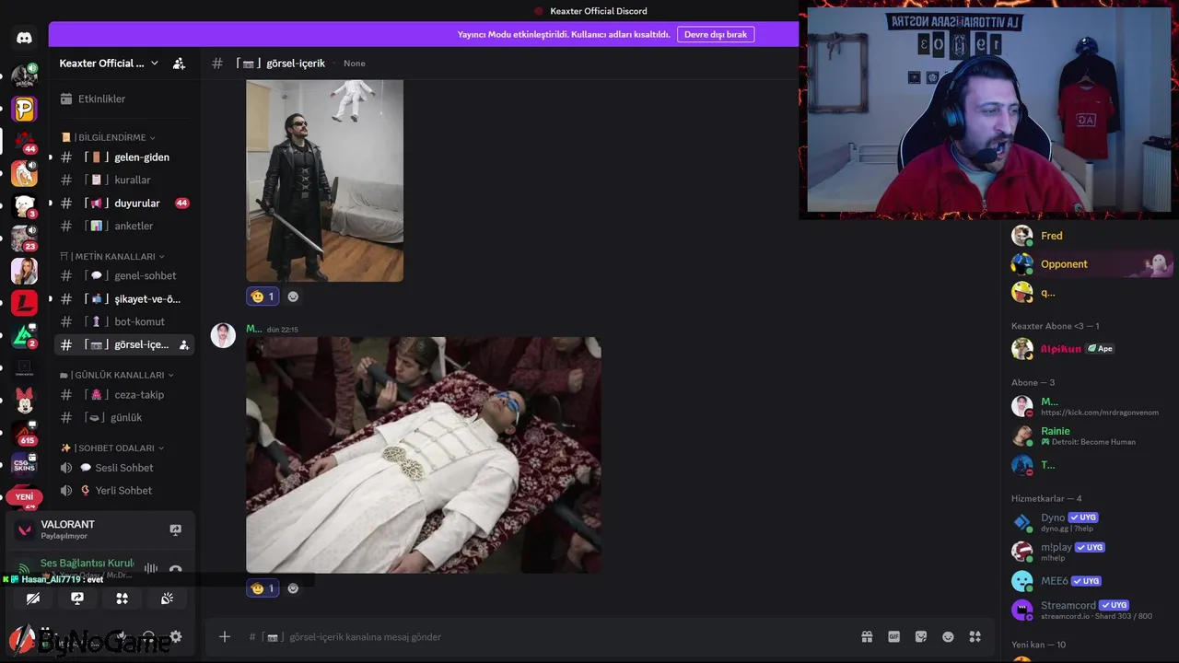Open the soundboard icon in voice panel

167,599
